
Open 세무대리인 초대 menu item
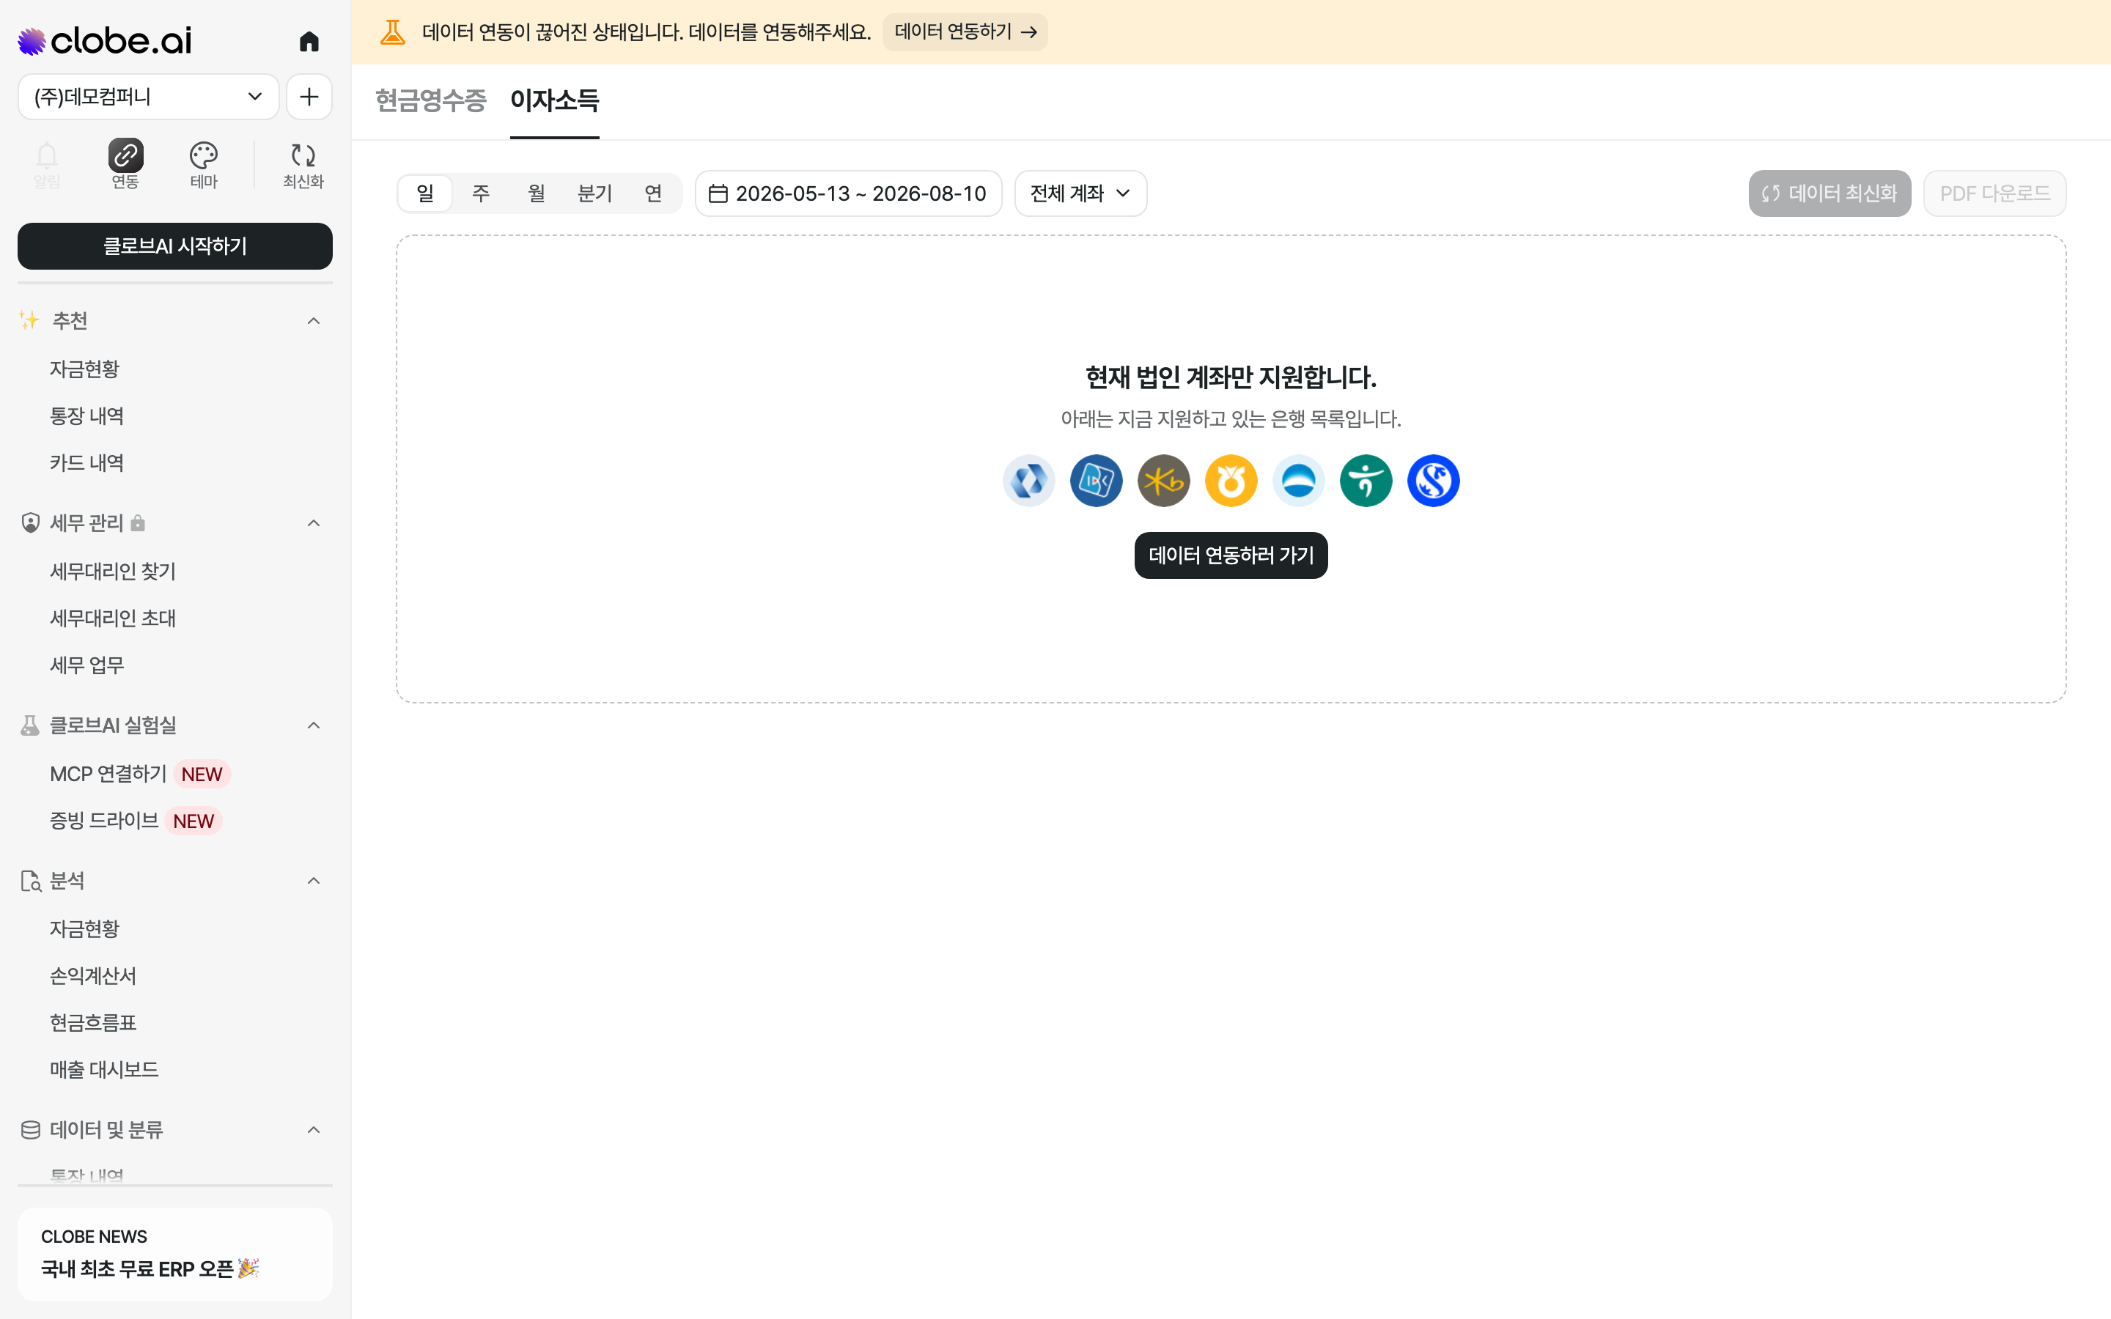(113, 618)
